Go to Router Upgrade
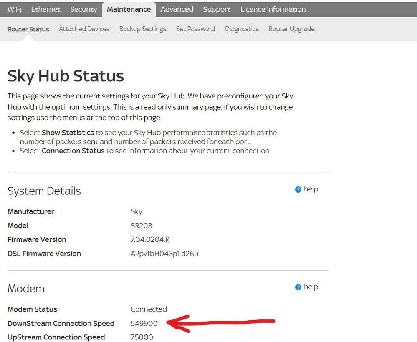Image resolution: width=417 pixels, height=342 pixels. pyautogui.click(x=291, y=29)
